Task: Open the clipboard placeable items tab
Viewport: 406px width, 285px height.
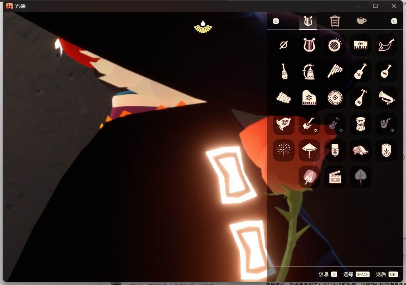Action: (335, 21)
